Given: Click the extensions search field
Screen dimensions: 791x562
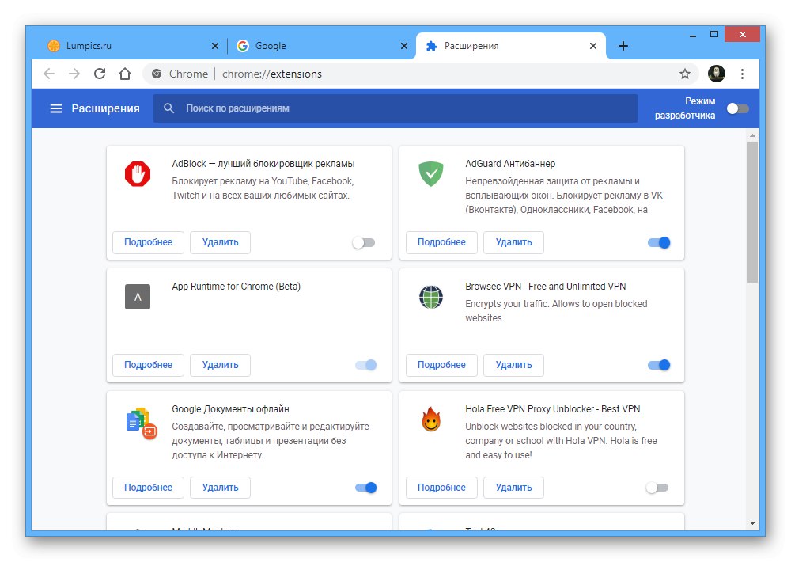Looking at the screenshot, I should [x=395, y=108].
